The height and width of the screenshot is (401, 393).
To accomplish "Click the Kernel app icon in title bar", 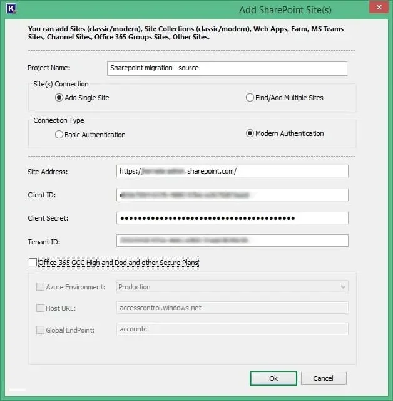I will (9, 9).
